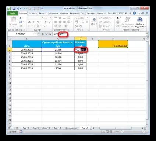Click the Help question mark icon
This screenshot has height=141, width=156.
coord(135,13)
